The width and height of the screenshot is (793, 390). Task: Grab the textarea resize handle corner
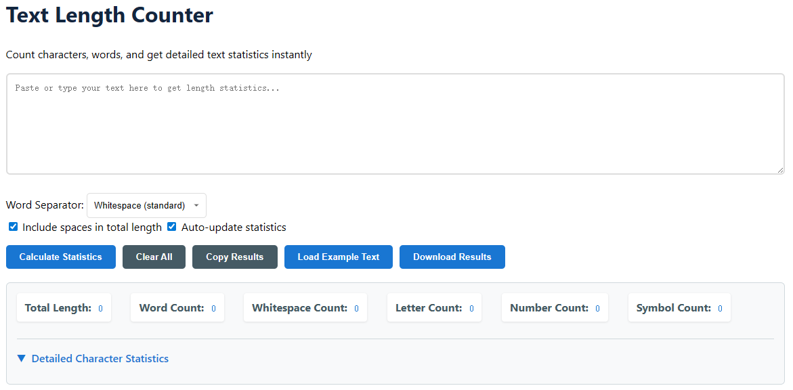(780, 170)
